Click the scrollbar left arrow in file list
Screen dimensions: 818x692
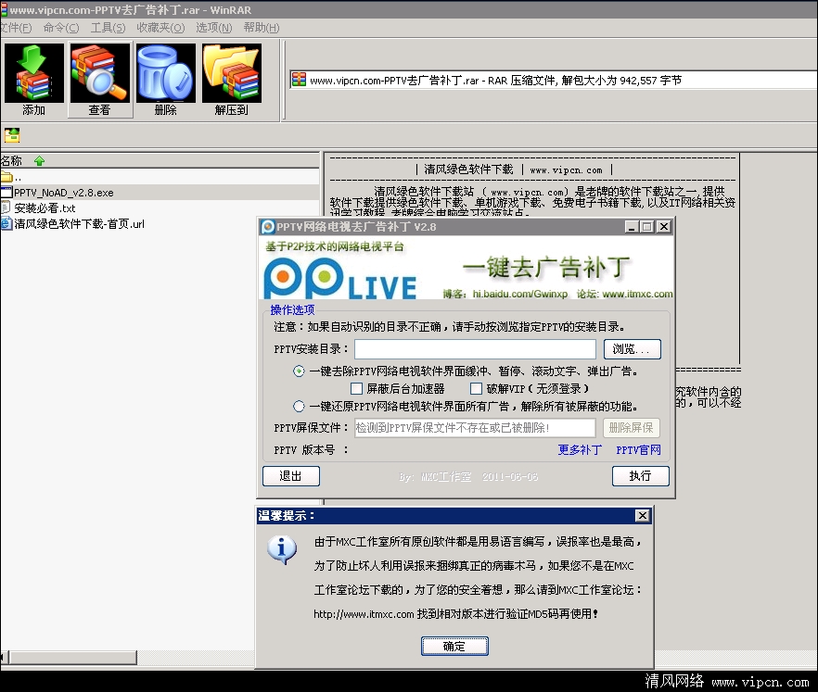[3, 657]
